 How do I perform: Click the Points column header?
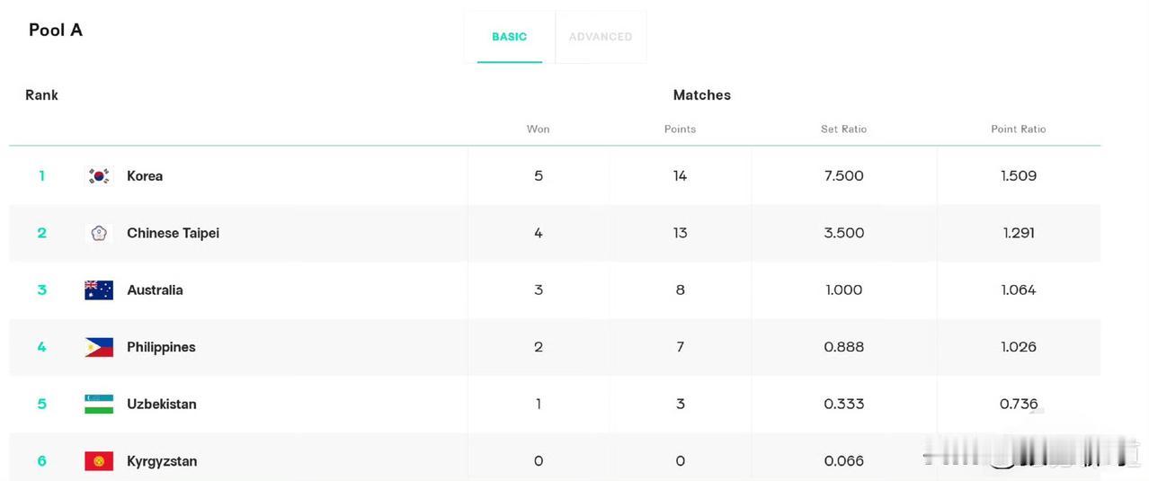tap(680, 129)
